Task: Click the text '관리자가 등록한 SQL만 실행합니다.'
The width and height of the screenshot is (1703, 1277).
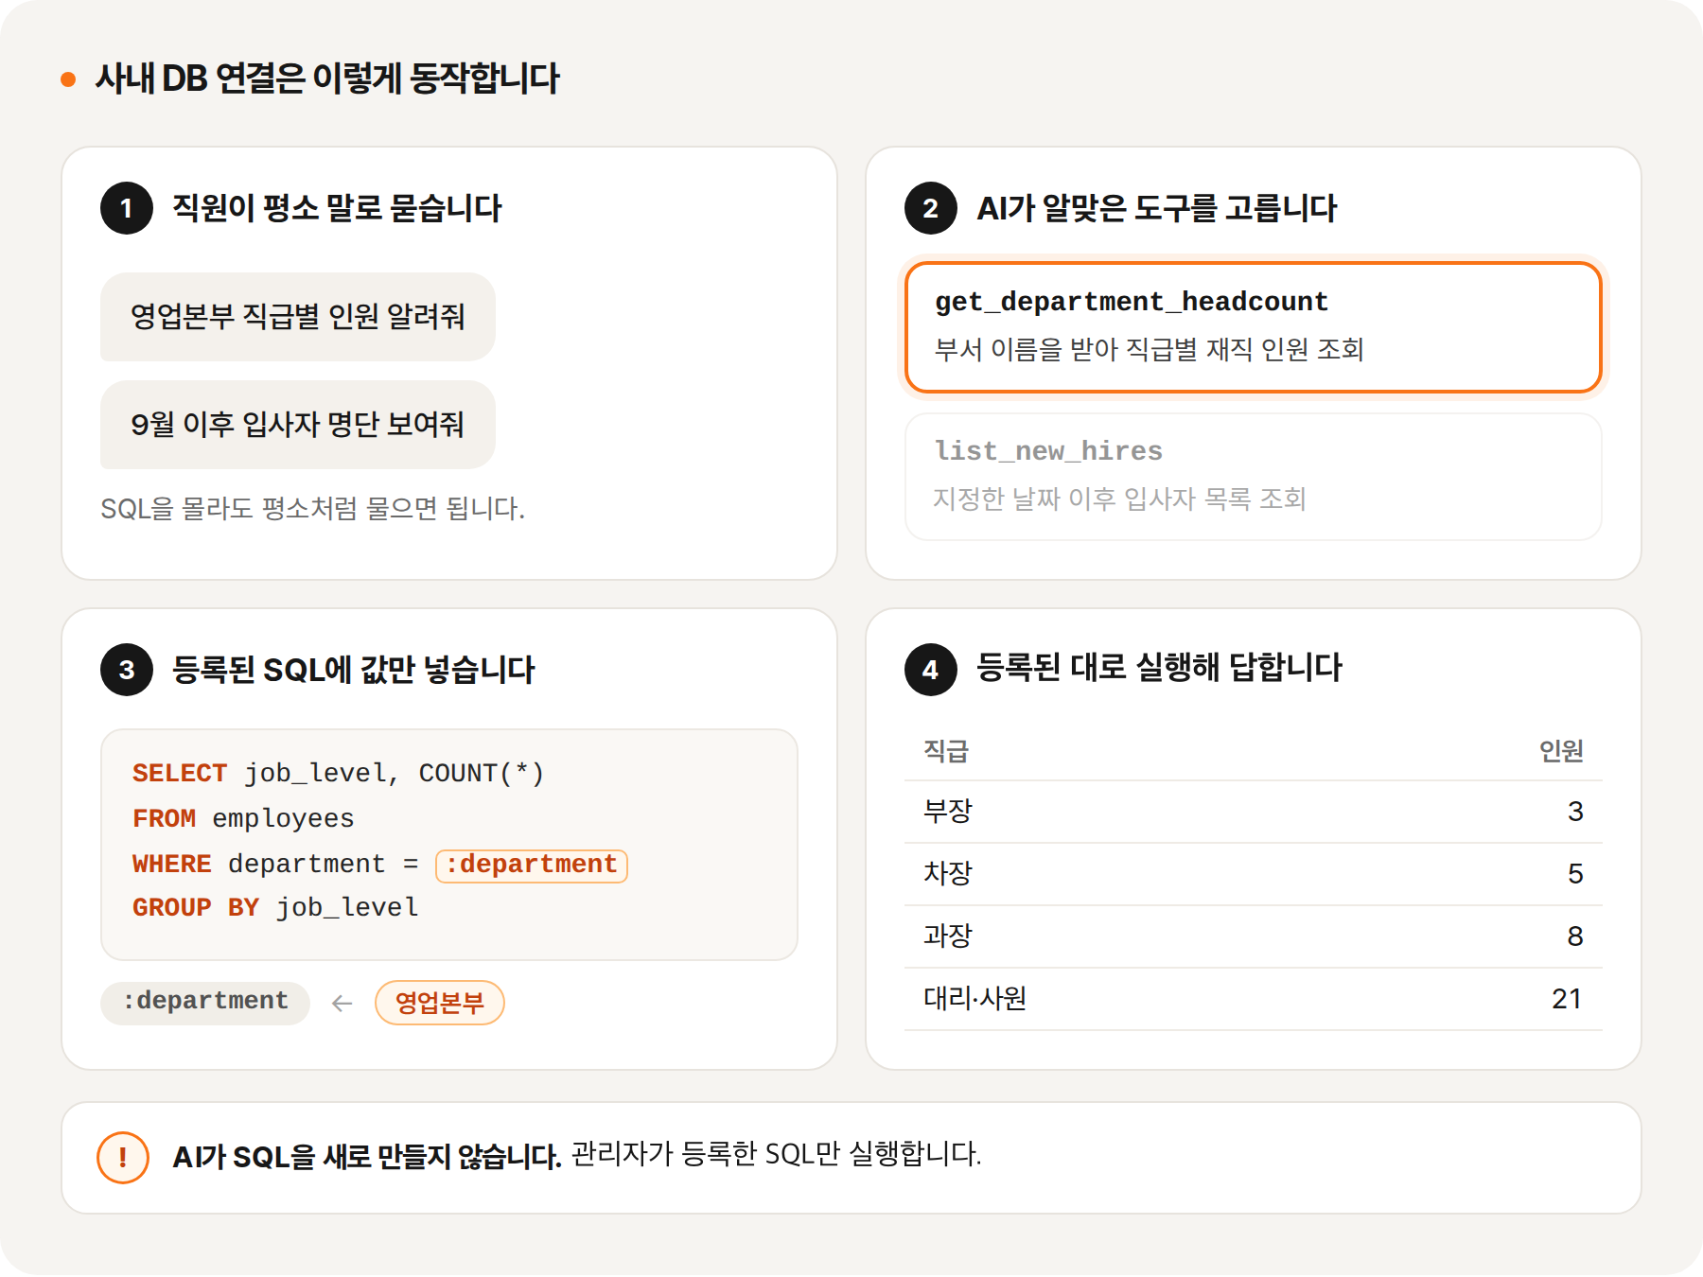Action: pos(777,1154)
